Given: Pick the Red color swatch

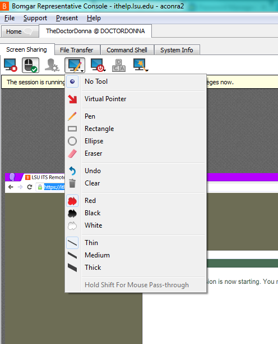Looking at the screenshot, I should pos(72,201).
